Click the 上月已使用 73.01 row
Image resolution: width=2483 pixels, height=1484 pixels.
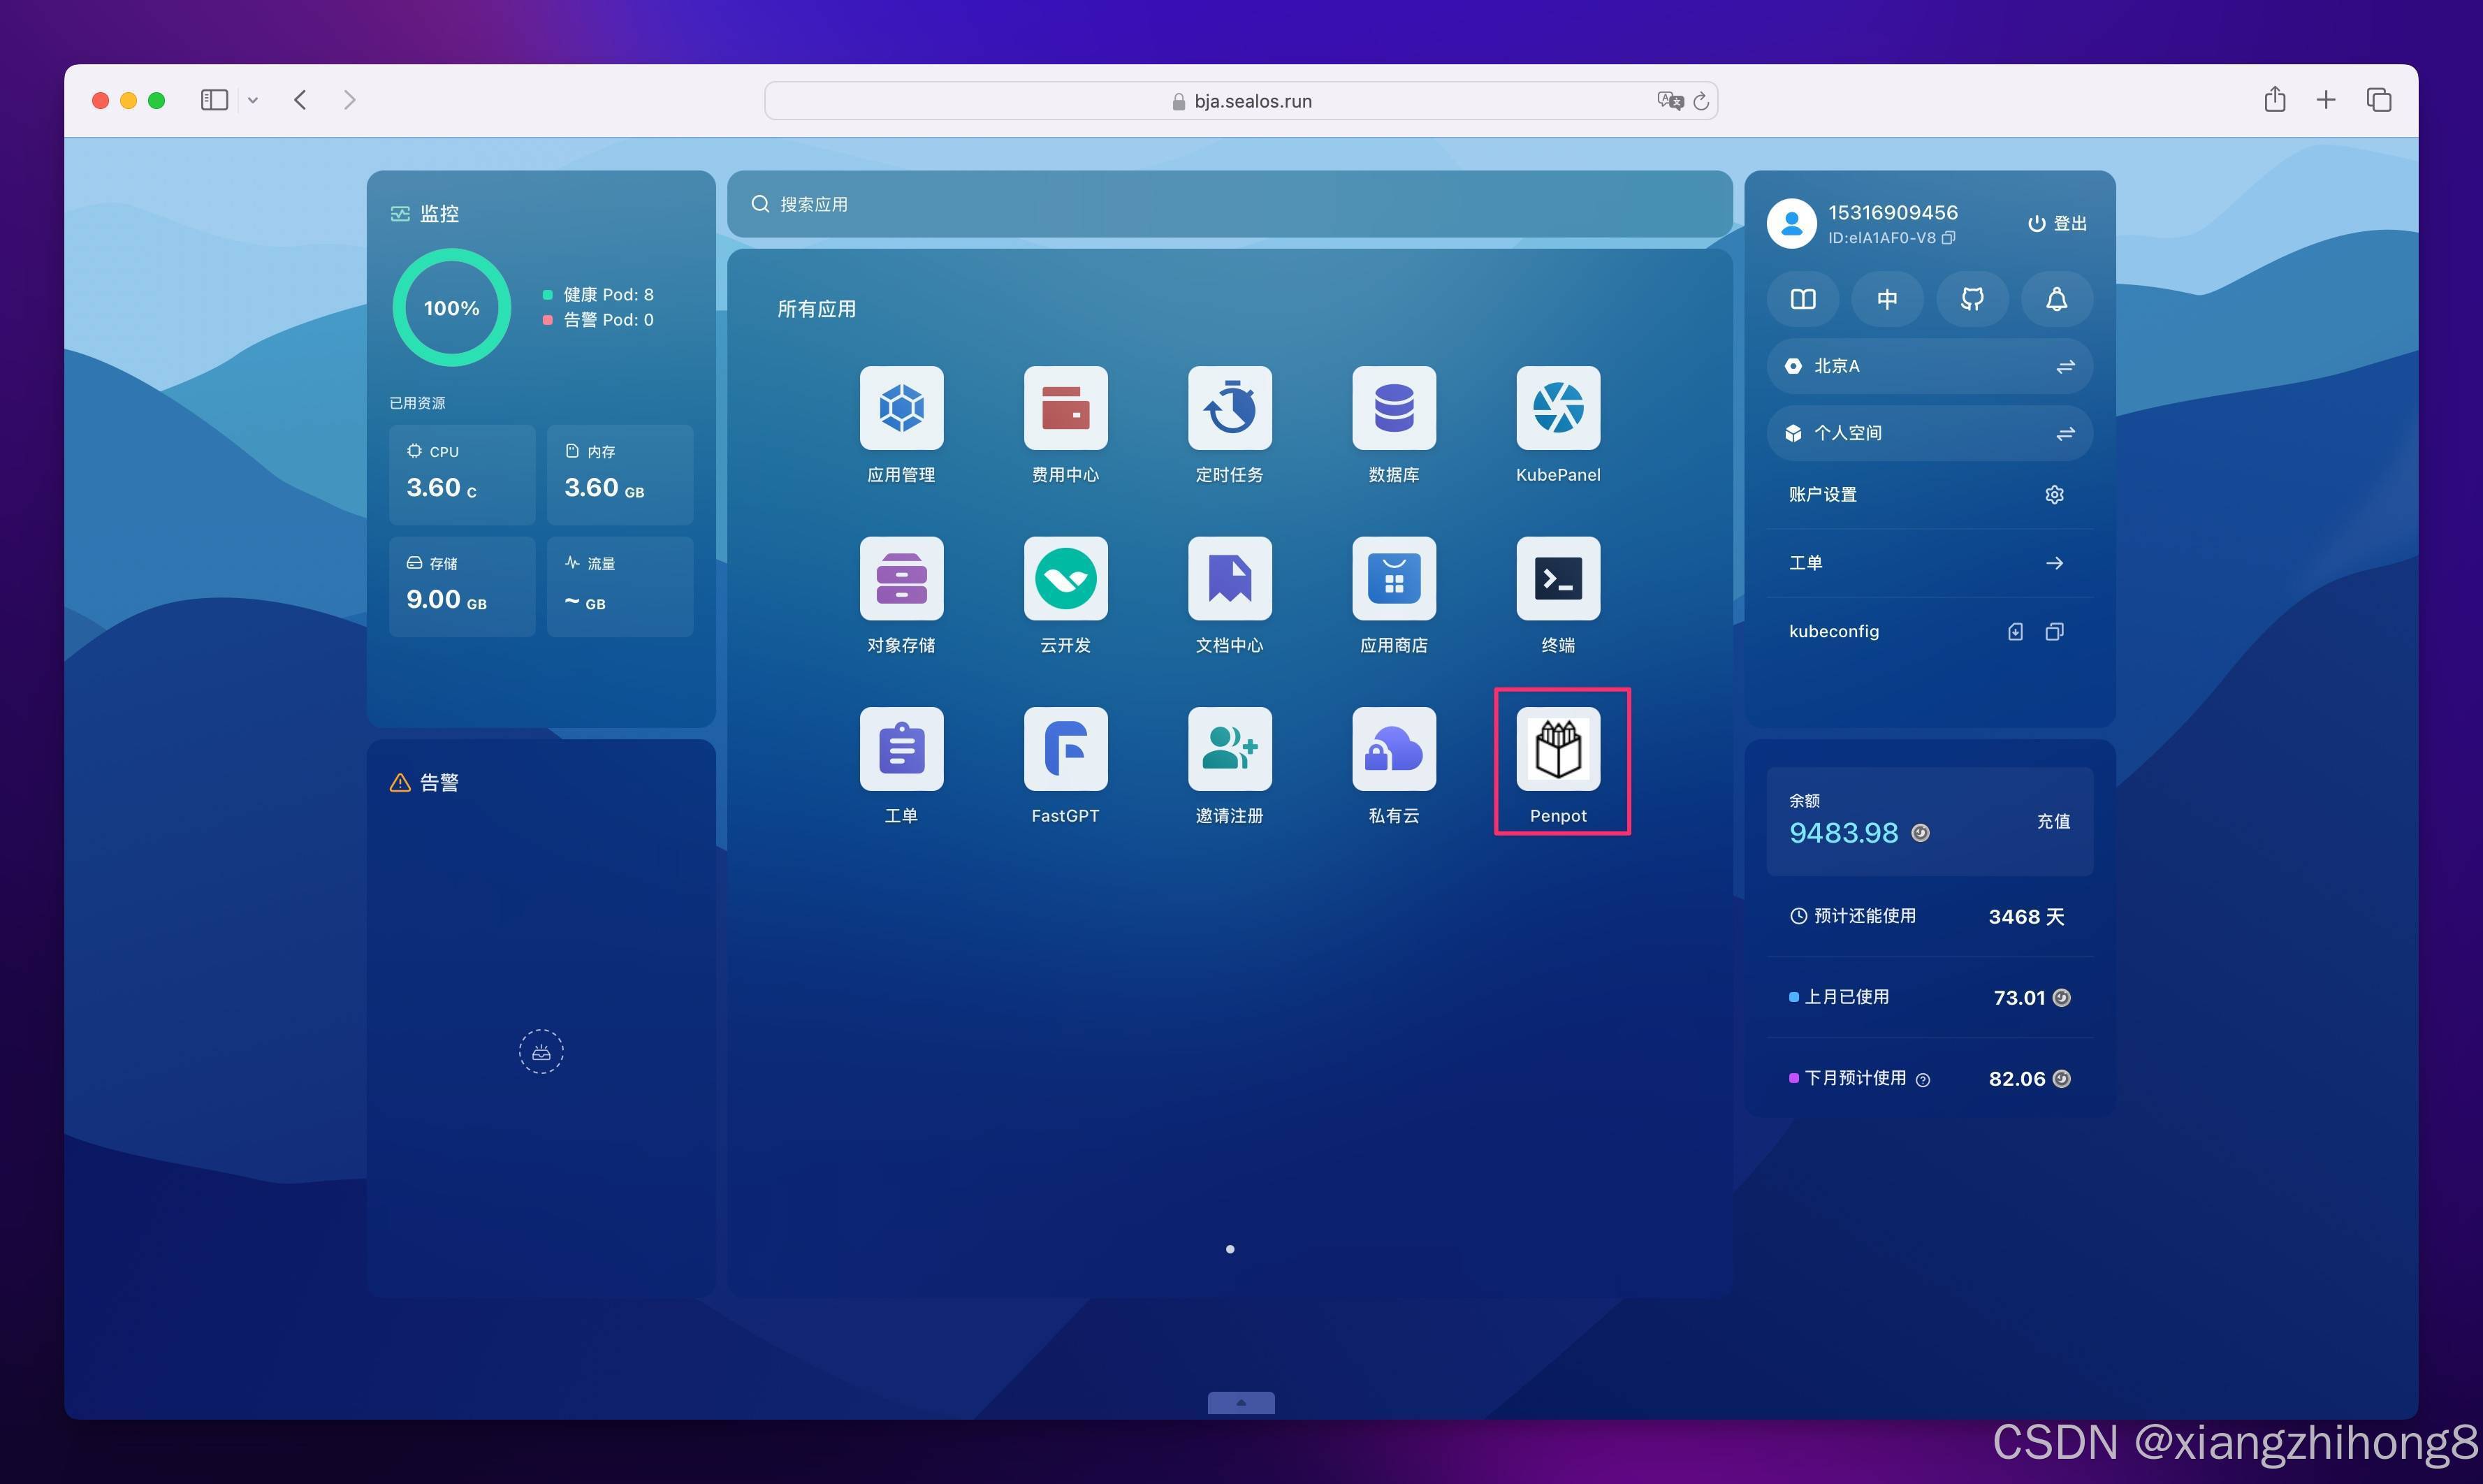coord(1929,997)
